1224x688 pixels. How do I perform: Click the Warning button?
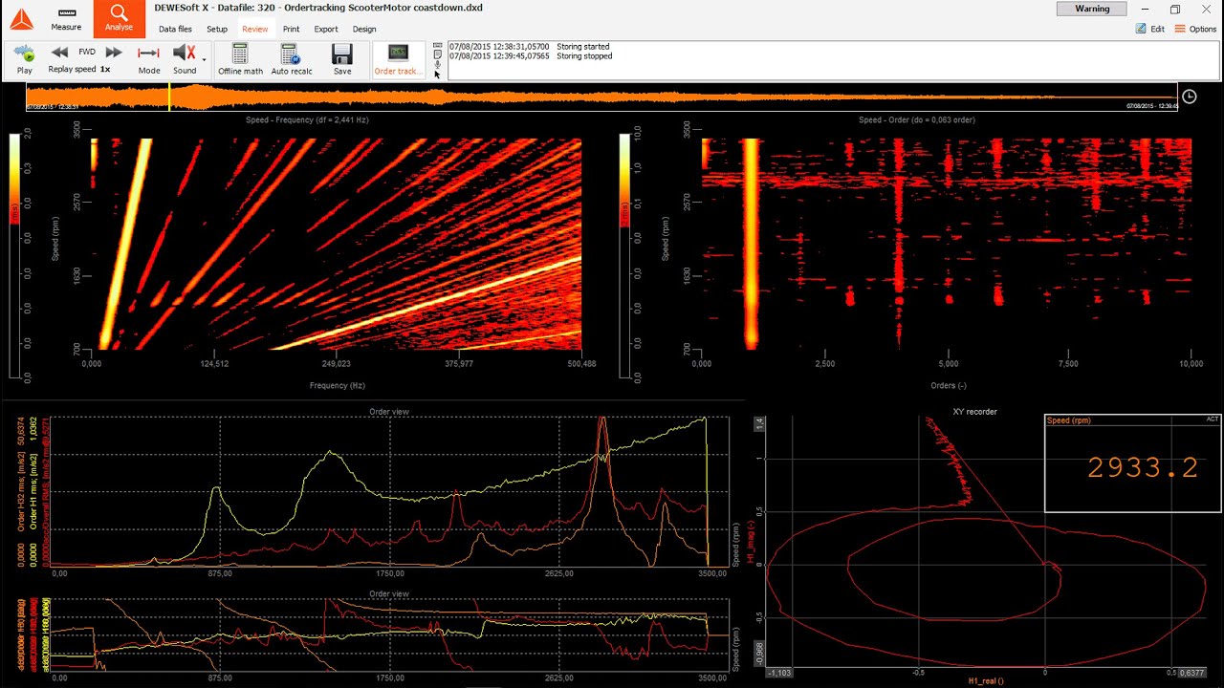(1092, 9)
